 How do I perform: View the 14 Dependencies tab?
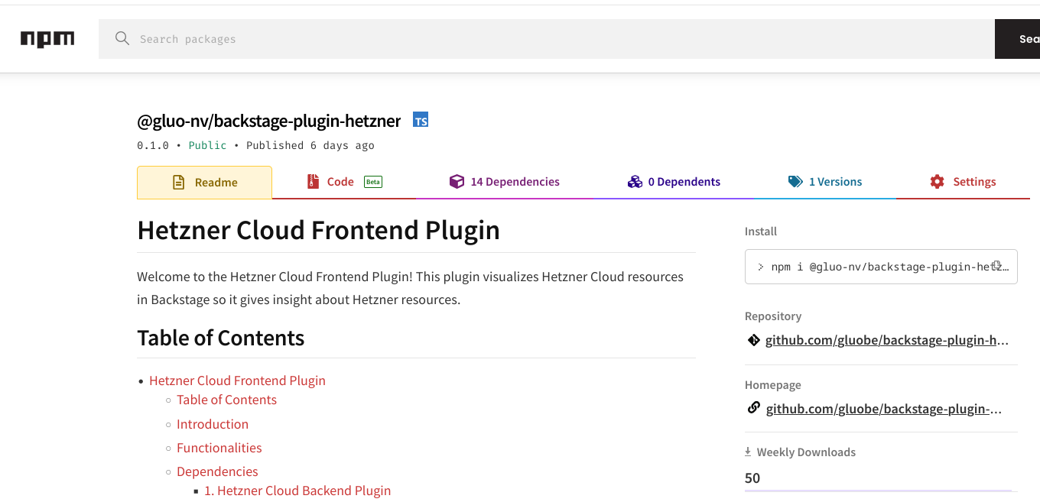coord(505,182)
